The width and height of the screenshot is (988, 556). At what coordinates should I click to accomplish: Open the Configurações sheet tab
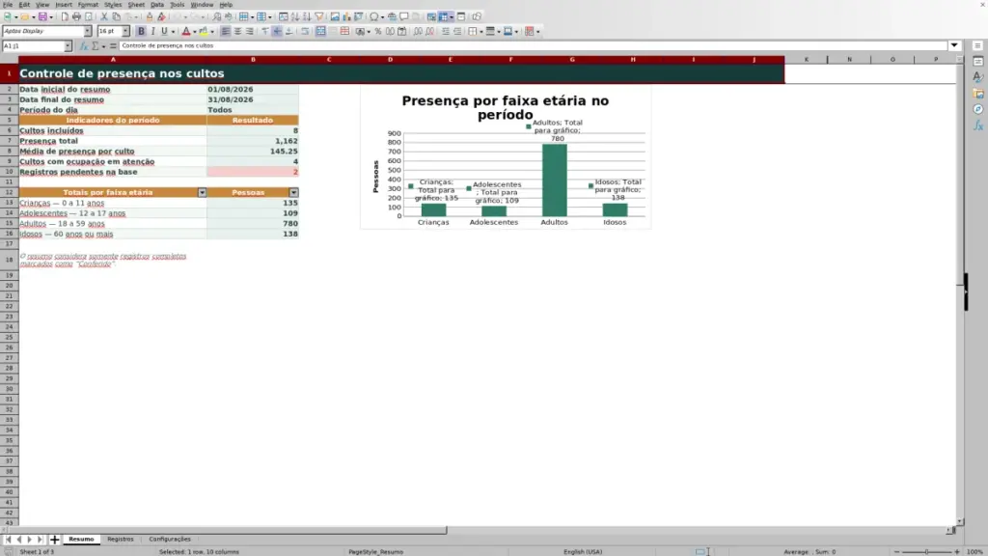[x=170, y=539]
